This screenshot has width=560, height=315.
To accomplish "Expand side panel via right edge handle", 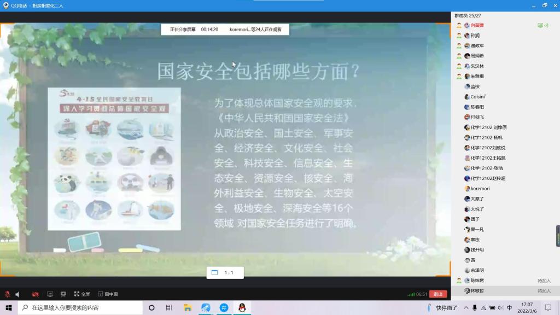I will point(558,236).
